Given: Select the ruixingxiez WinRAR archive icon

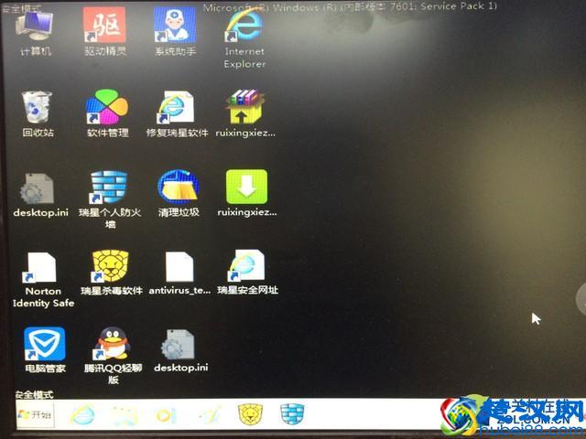Looking at the screenshot, I should [244, 107].
